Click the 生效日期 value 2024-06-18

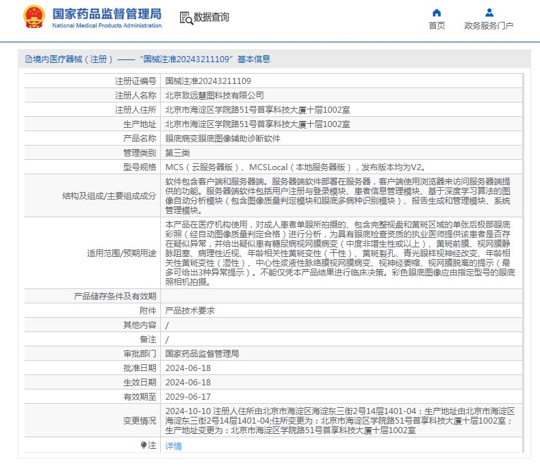coord(188,383)
